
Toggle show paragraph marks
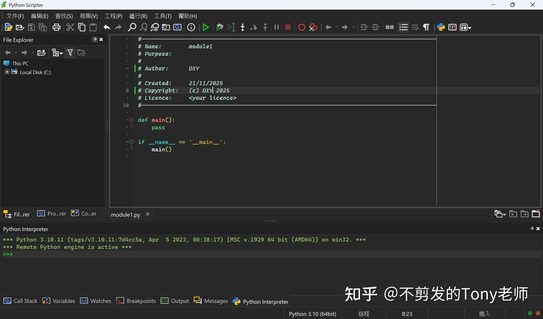tap(426, 27)
